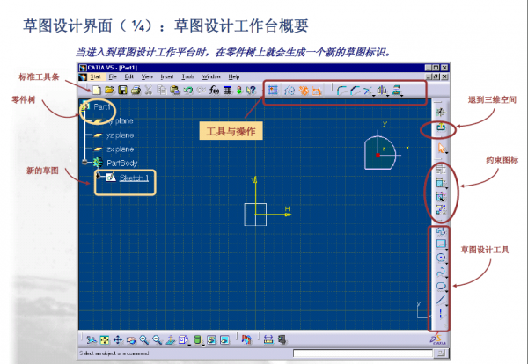Select the Axis dashed-line tool

(441, 314)
